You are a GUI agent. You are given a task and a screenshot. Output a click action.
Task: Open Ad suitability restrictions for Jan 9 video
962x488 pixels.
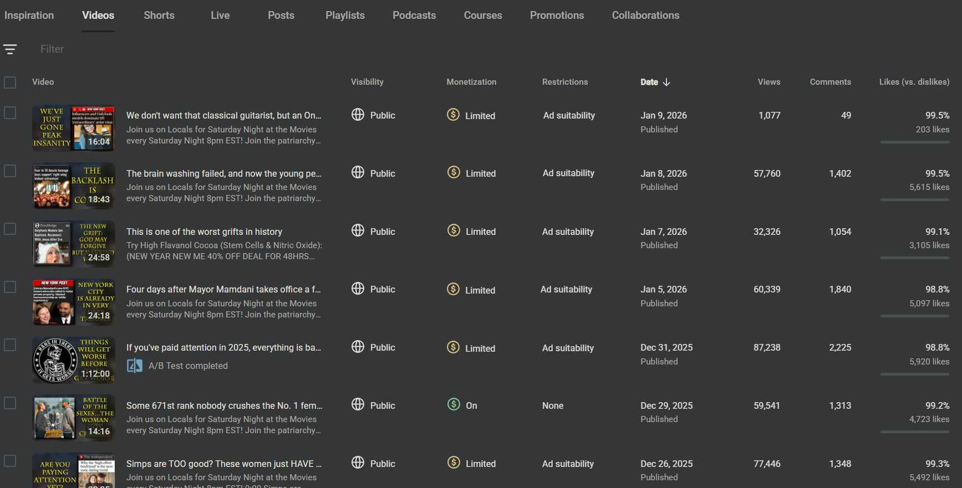point(569,115)
